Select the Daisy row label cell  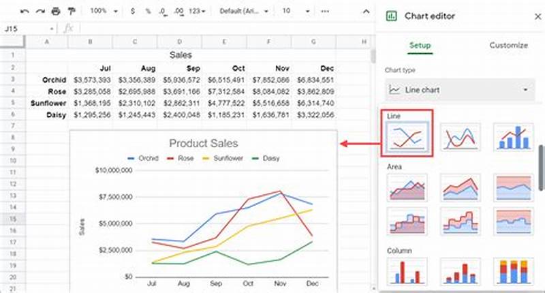point(47,114)
